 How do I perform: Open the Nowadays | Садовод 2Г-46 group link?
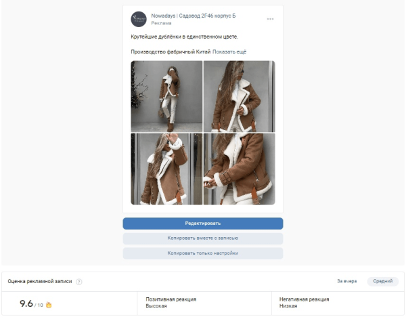(x=193, y=16)
